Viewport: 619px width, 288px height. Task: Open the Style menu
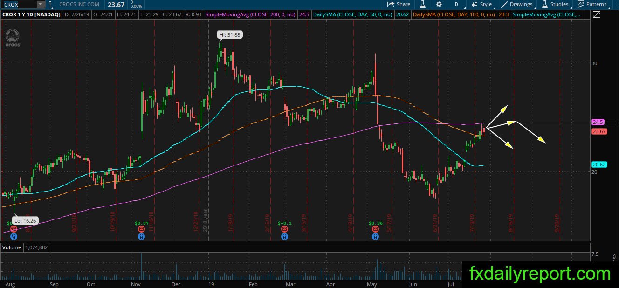pos(482,4)
